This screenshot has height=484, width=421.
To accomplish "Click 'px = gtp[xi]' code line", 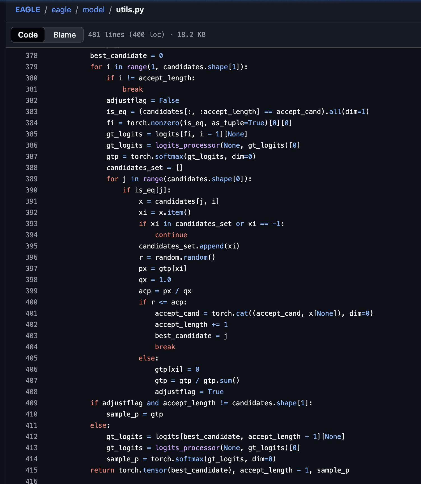I will click(163, 269).
